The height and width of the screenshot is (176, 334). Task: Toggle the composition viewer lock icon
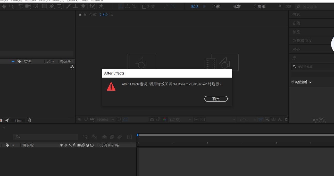(85, 15)
